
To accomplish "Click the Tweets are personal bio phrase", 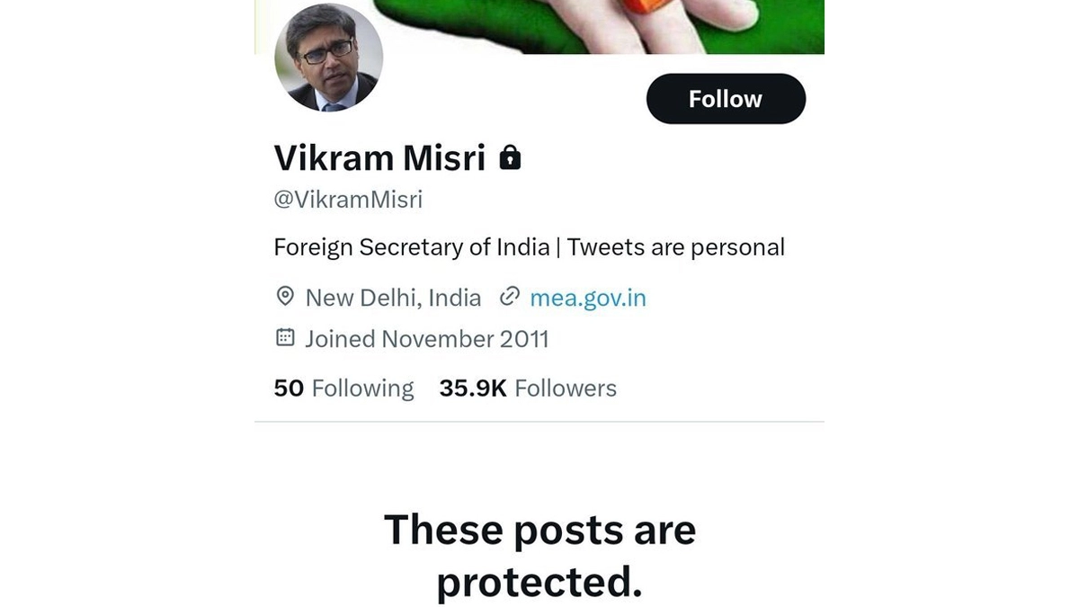I will [x=676, y=247].
